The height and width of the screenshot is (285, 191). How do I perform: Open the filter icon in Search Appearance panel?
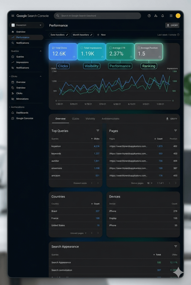pyautogui.click(x=175, y=247)
